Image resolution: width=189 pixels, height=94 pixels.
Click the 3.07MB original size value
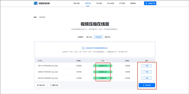79,72
